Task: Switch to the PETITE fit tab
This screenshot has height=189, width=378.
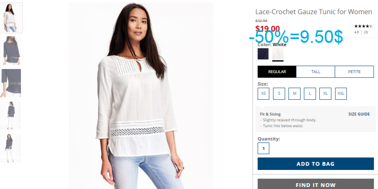Action: click(354, 72)
